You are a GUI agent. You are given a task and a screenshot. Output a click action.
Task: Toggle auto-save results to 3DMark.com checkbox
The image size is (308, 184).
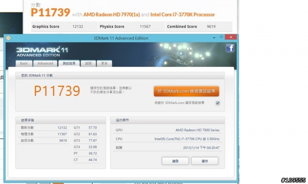(218, 103)
